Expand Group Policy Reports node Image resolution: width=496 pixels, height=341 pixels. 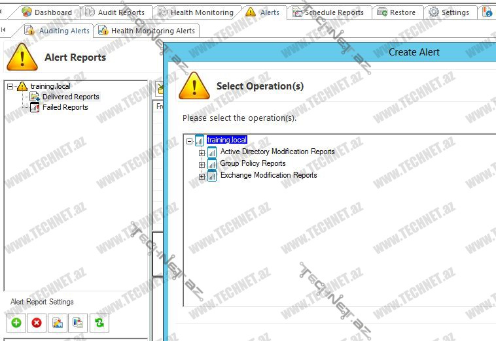point(202,165)
